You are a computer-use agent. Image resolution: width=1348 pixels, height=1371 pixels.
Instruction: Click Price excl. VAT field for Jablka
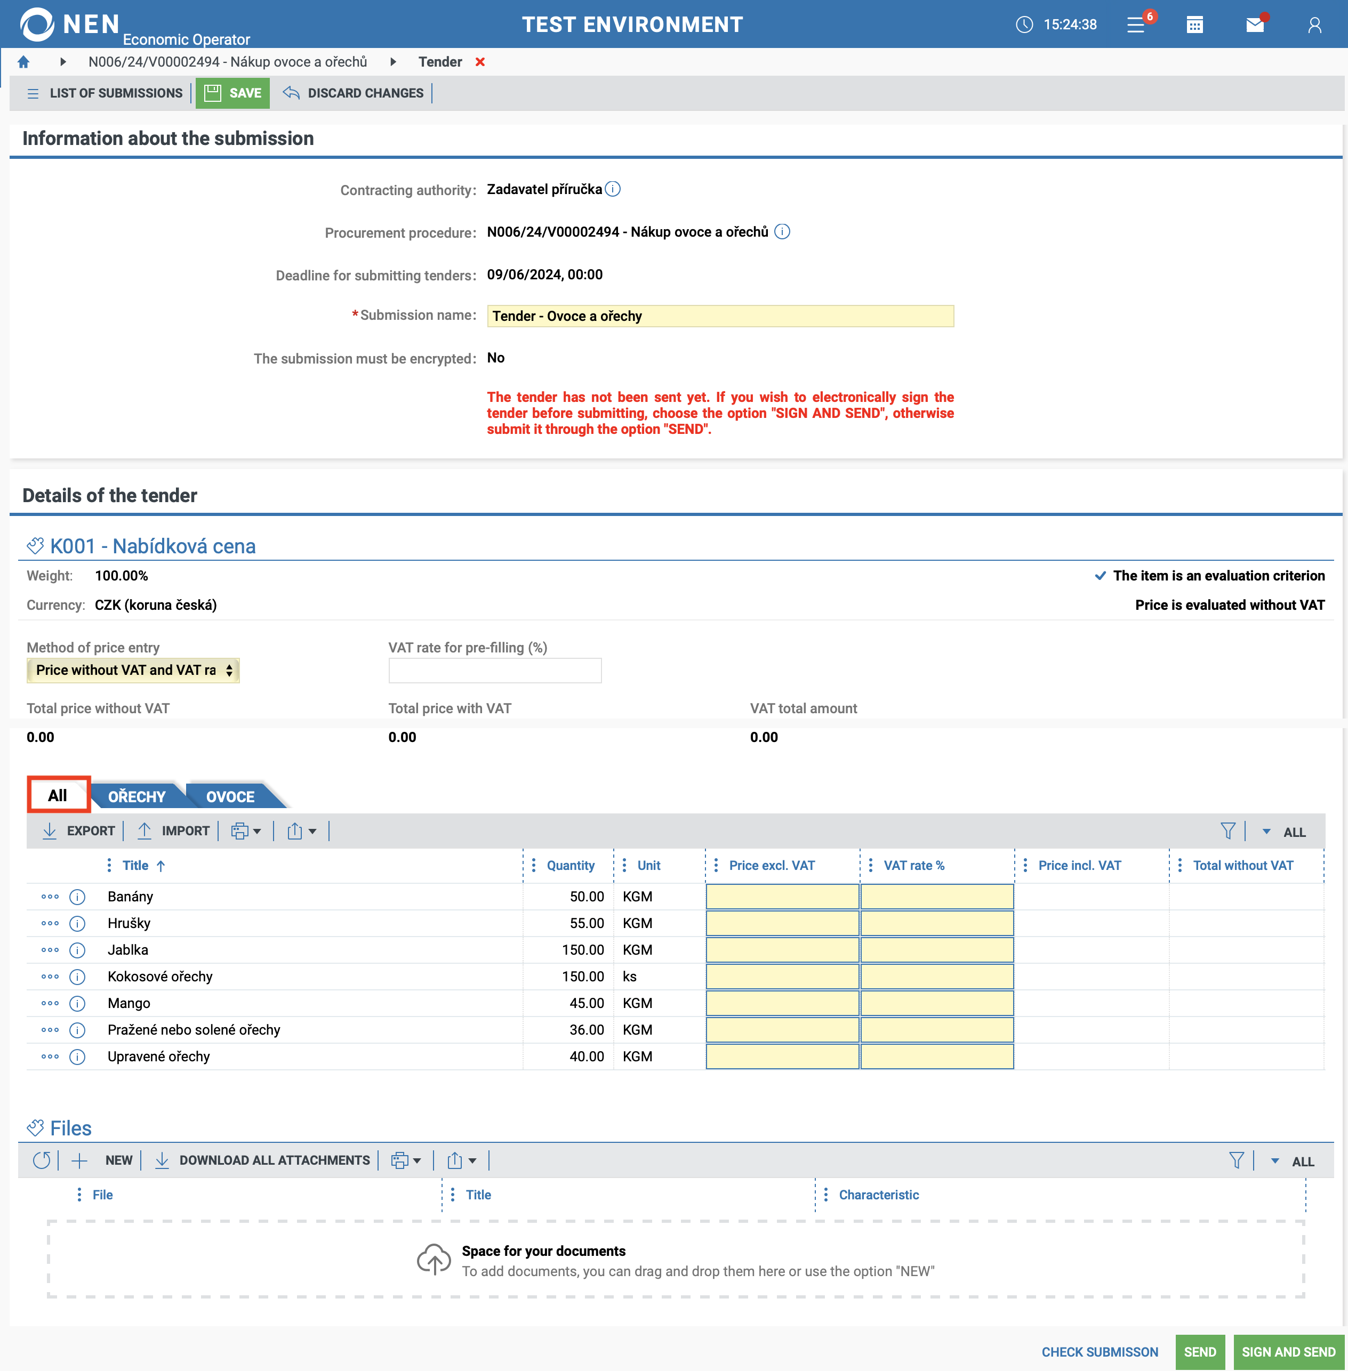point(782,950)
